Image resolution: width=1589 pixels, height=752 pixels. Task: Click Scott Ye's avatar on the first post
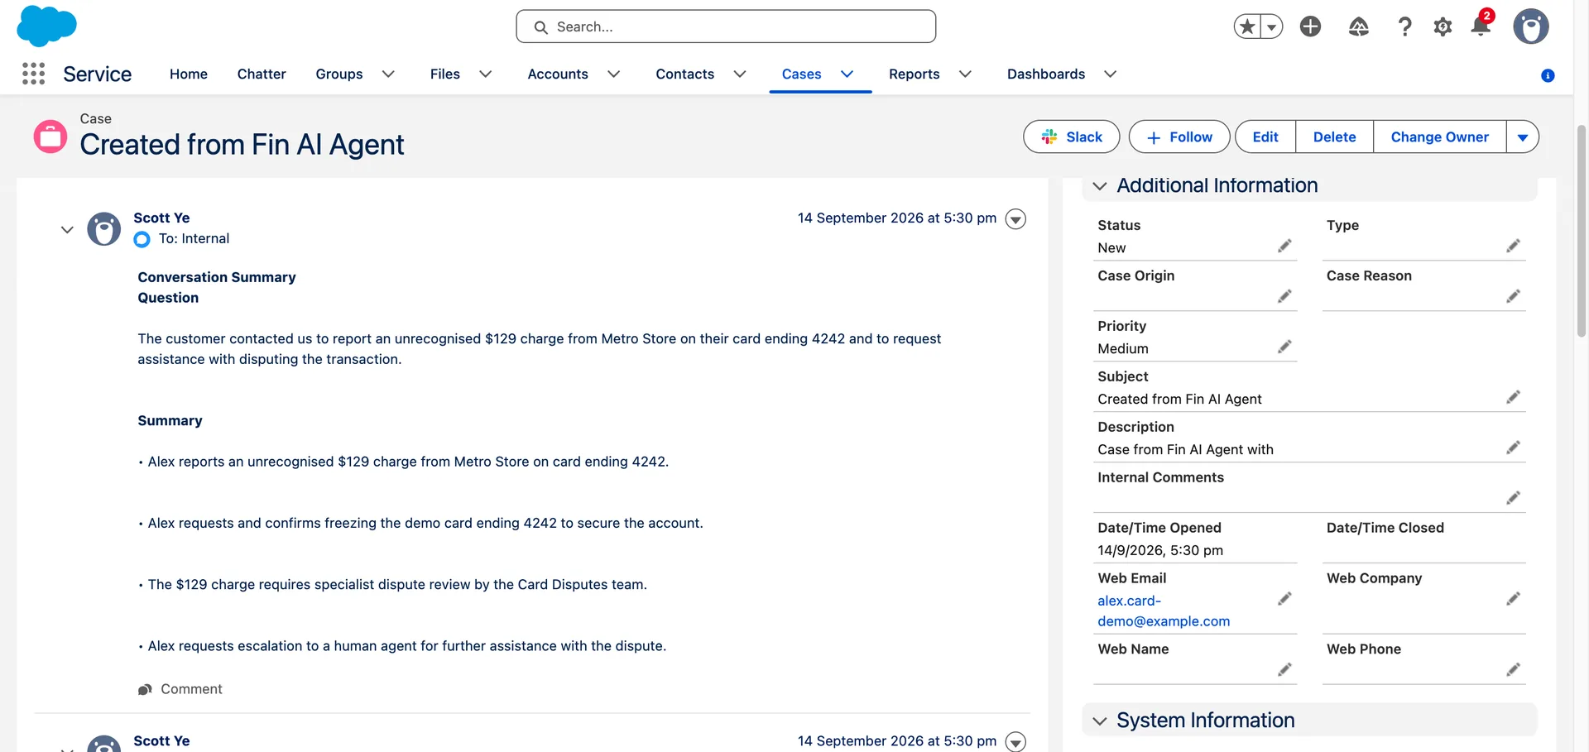pos(104,229)
